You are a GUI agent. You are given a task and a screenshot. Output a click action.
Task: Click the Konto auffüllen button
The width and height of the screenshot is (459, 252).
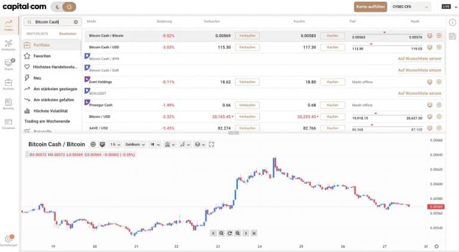[369, 7]
